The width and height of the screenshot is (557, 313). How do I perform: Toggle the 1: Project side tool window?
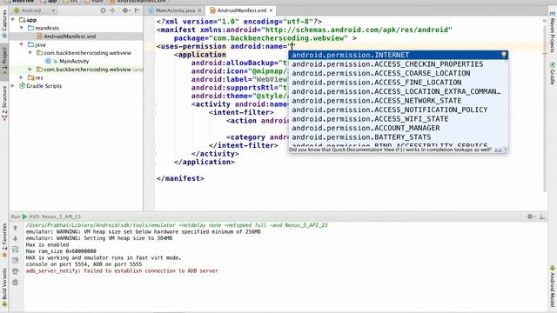(x=4, y=63)
